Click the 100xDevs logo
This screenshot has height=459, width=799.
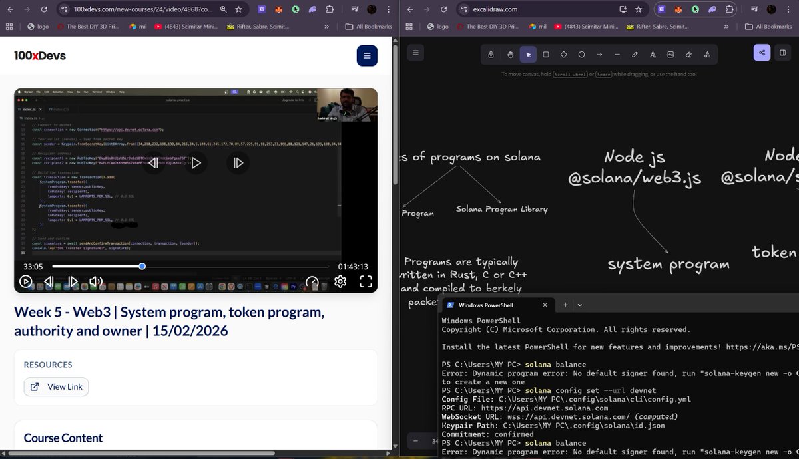[x=40, y=56]
